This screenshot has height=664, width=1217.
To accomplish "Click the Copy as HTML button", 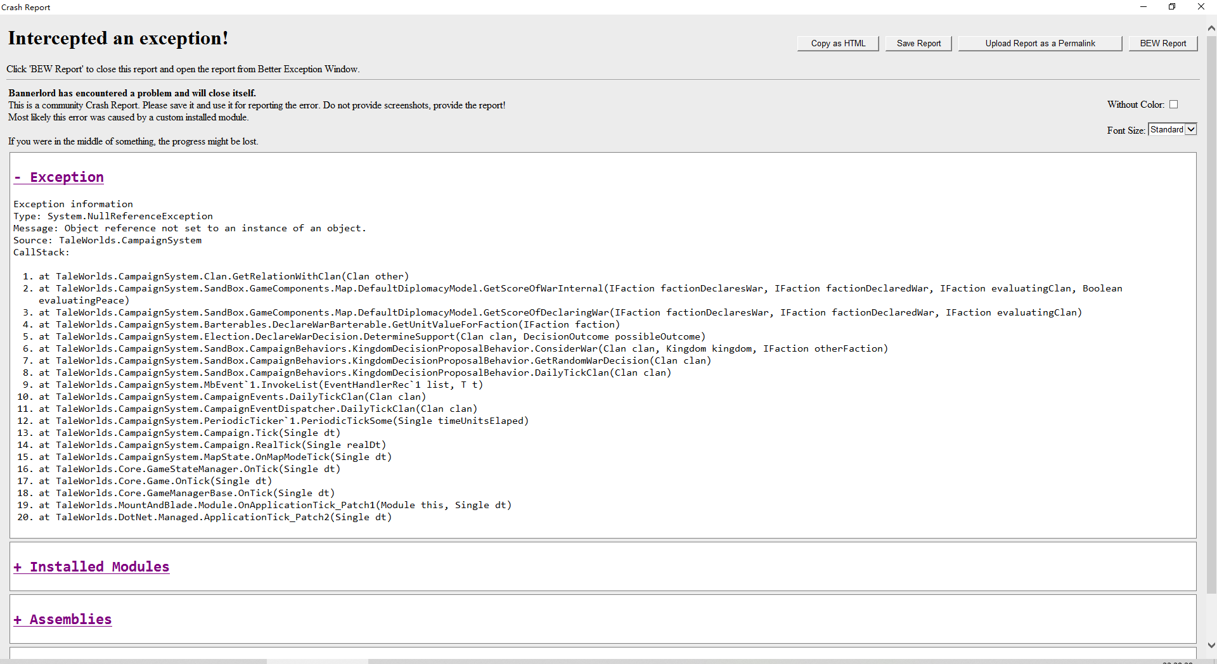I will [838, 43].
